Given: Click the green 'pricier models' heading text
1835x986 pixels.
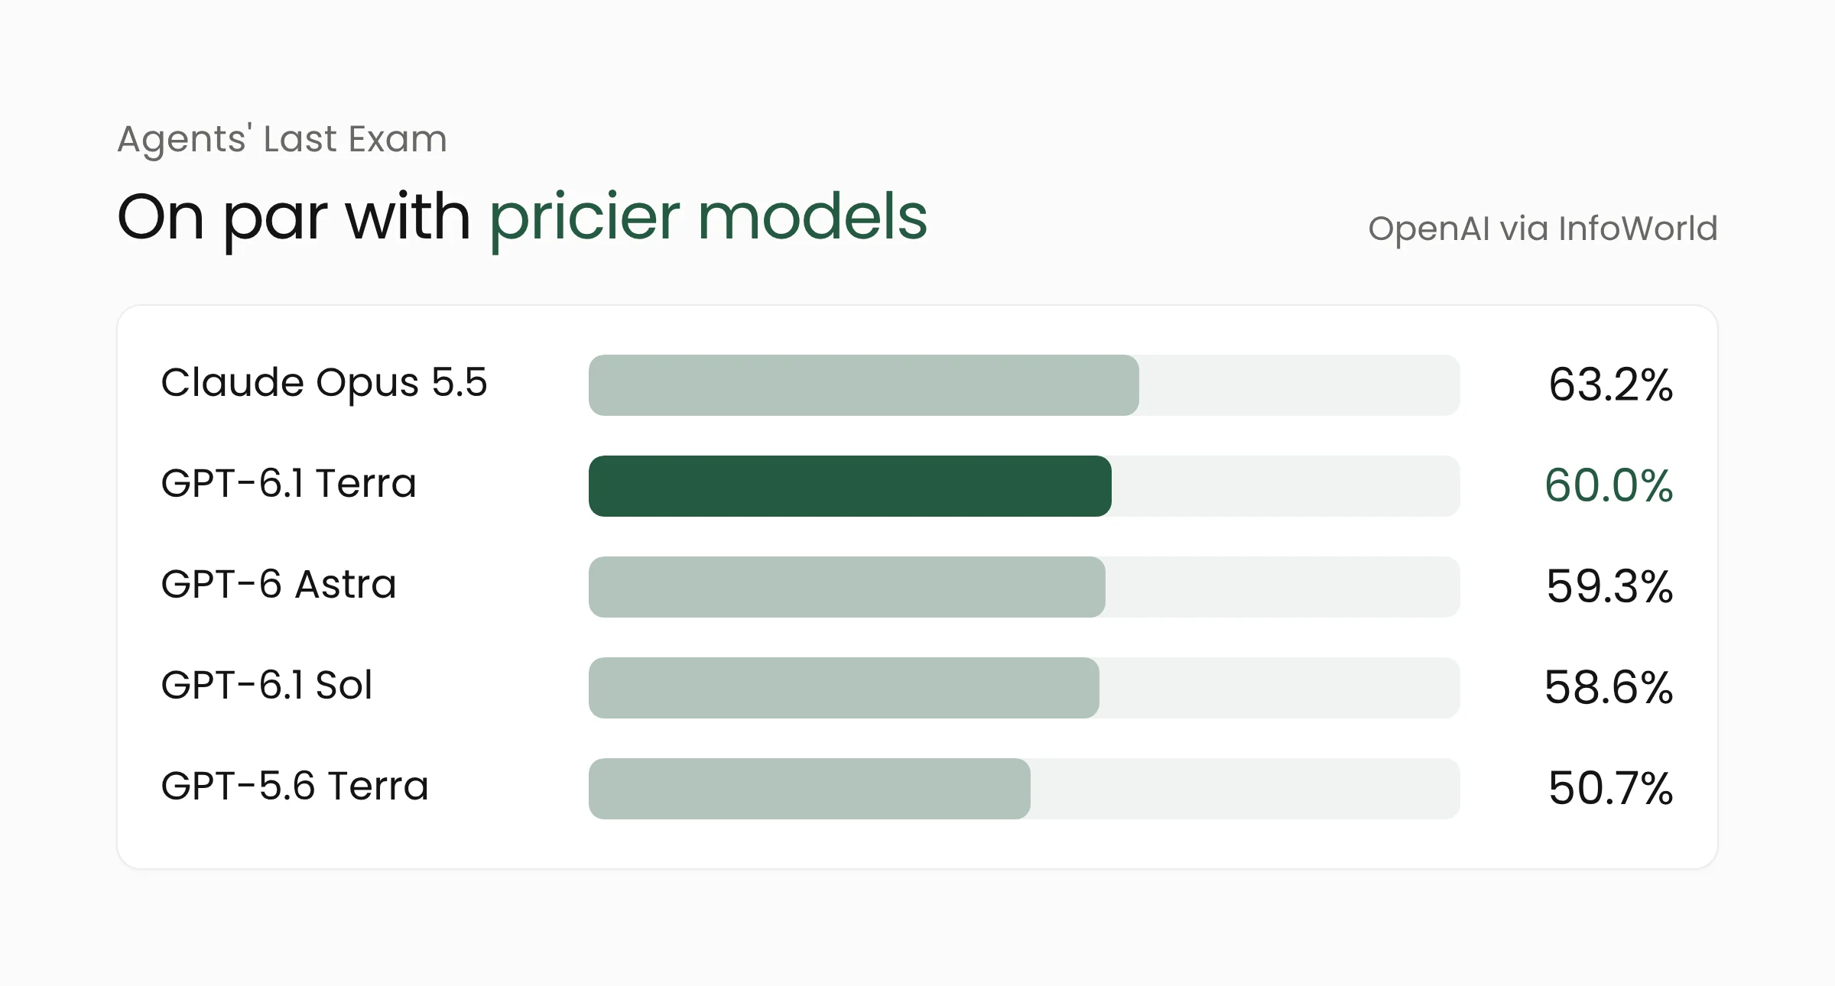Looking at the screenshot, I should tap(708, 218).
